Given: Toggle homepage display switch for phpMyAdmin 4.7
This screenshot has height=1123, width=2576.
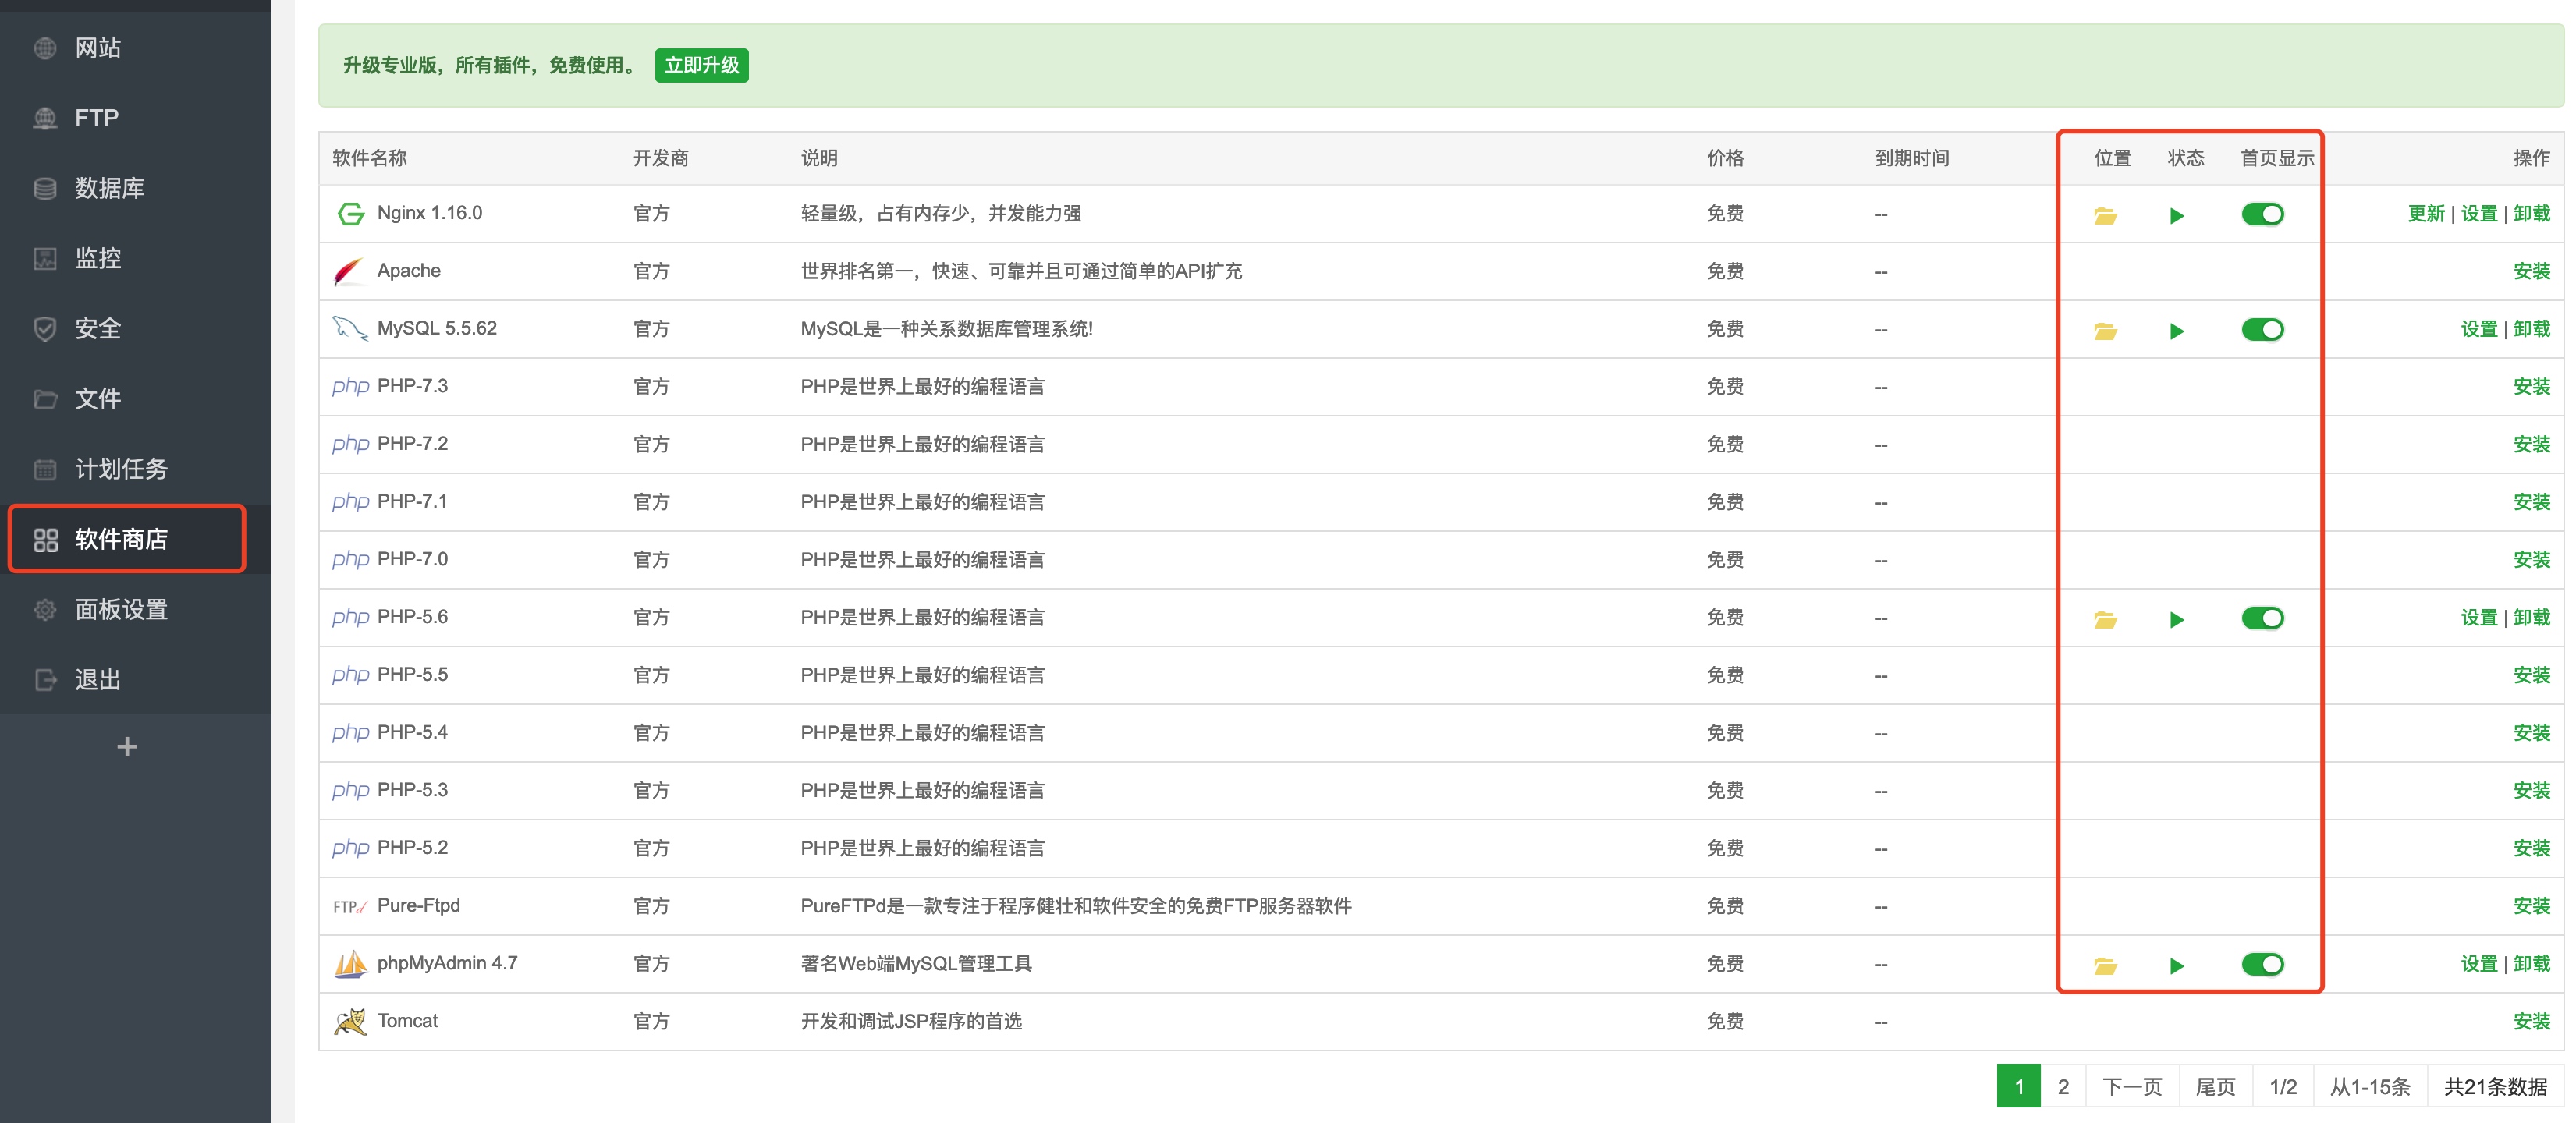Looking at the screenshot, I should (x=2262, y=964).
